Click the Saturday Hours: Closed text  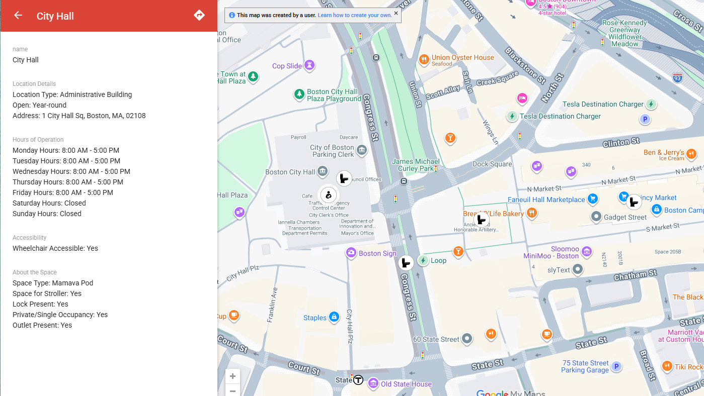(49, 203)
